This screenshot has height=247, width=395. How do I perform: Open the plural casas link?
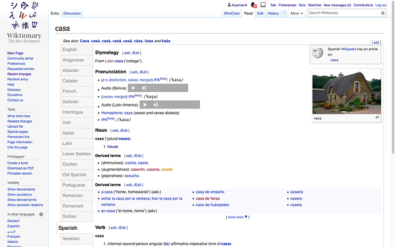124,139
